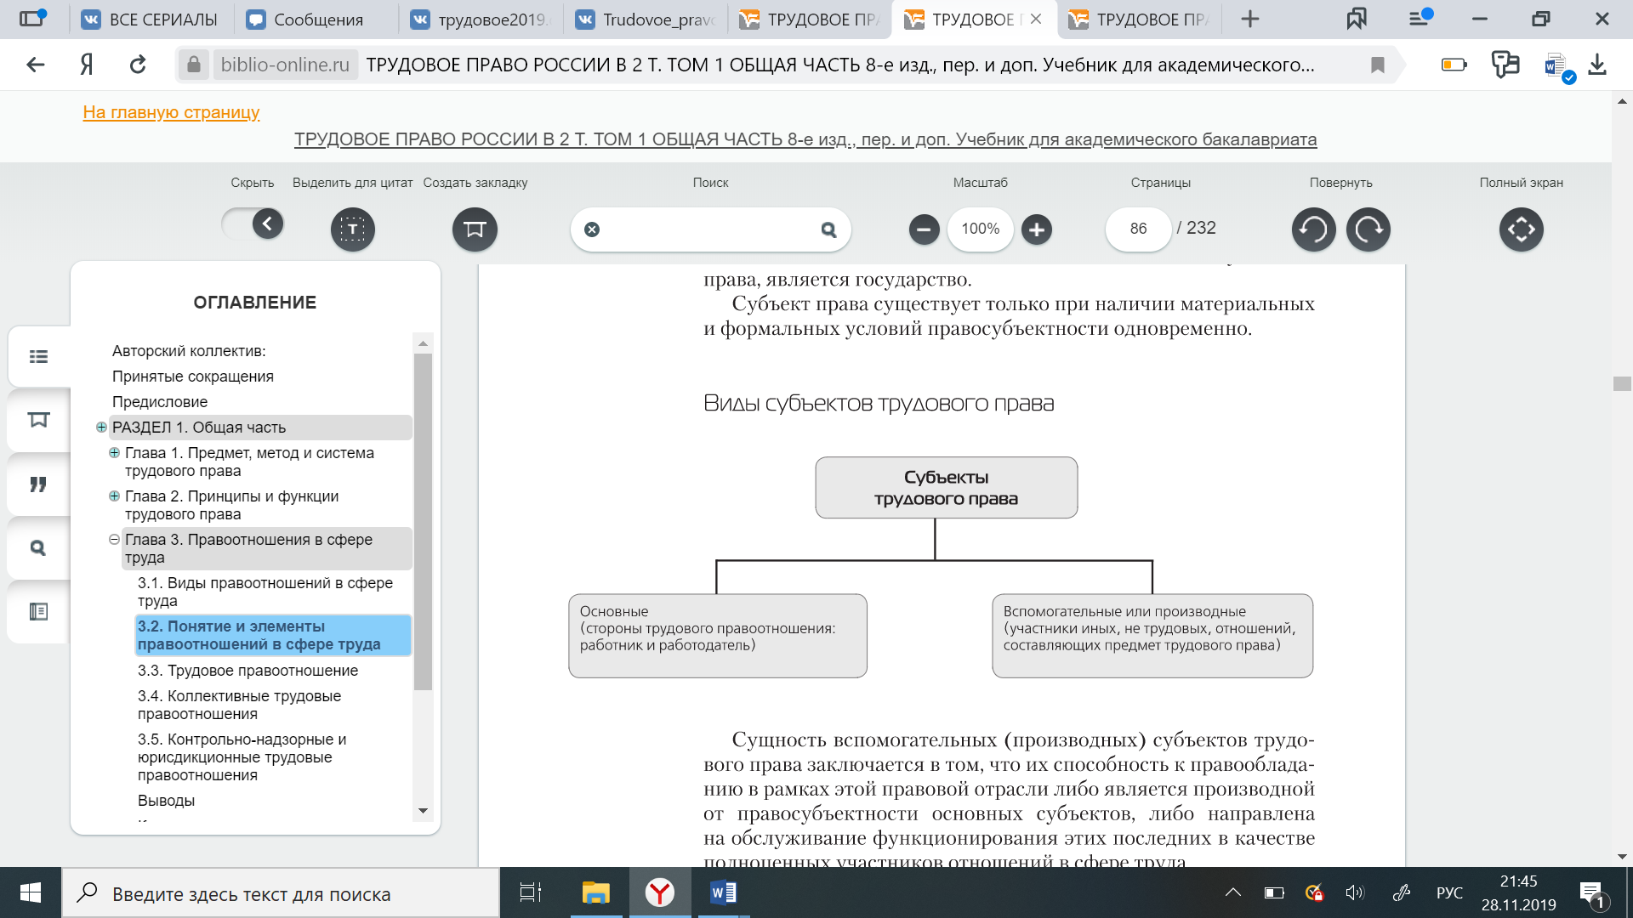Viewport: 1633px width, 918px height.
Task: Open the browser menu icon
Action: coord(1419,19)
